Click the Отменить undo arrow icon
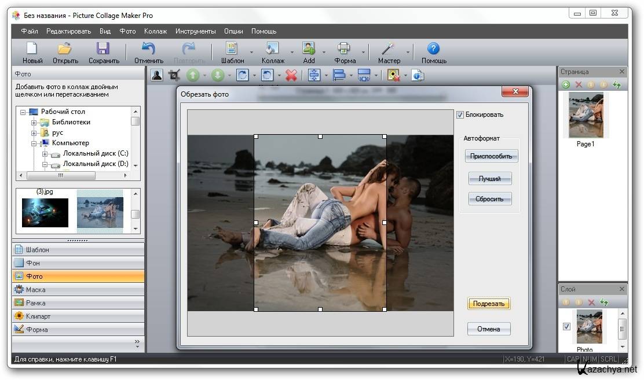 click(149, 49)
